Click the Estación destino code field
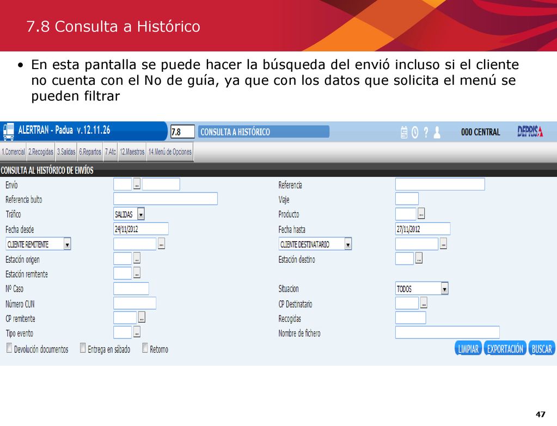This screenshot has width=557, height=426. click(405, 258)
